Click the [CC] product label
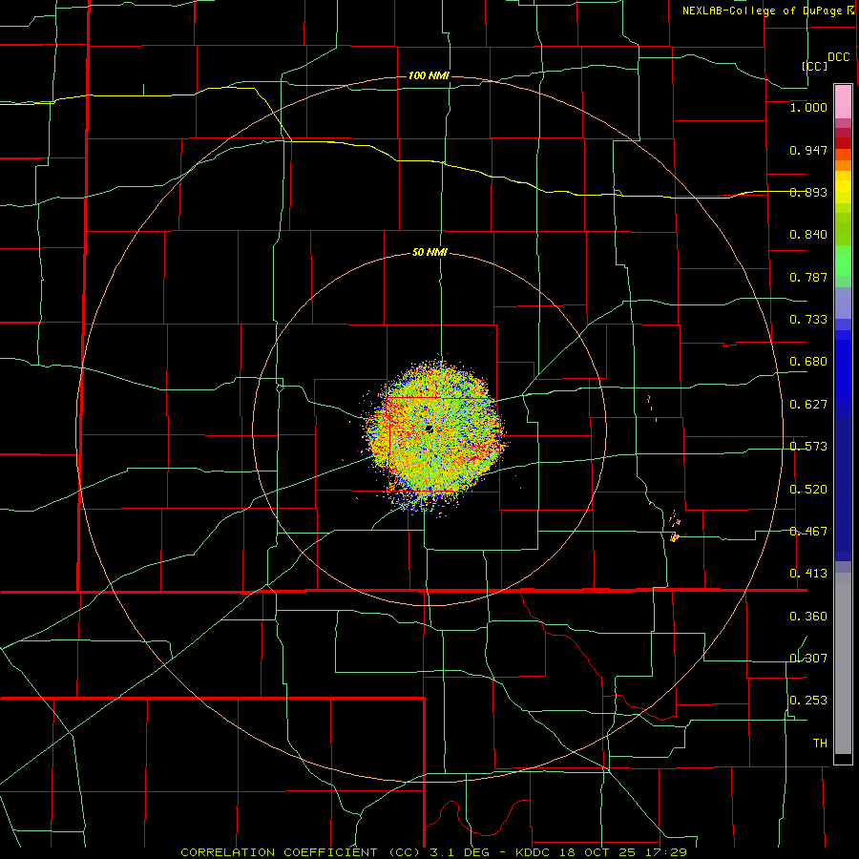 tap(814, 66)
